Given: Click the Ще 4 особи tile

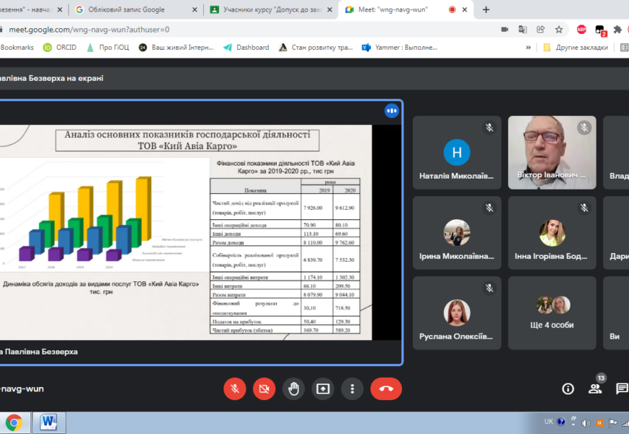Looking at the screenshot, I should 552,312.
